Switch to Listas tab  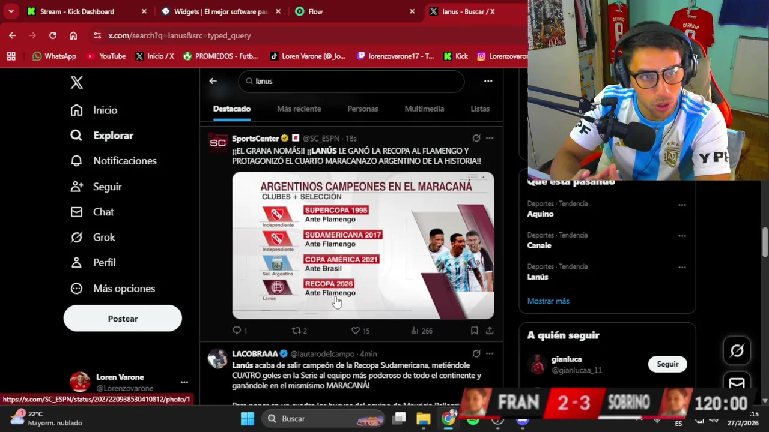coord(480,109)
